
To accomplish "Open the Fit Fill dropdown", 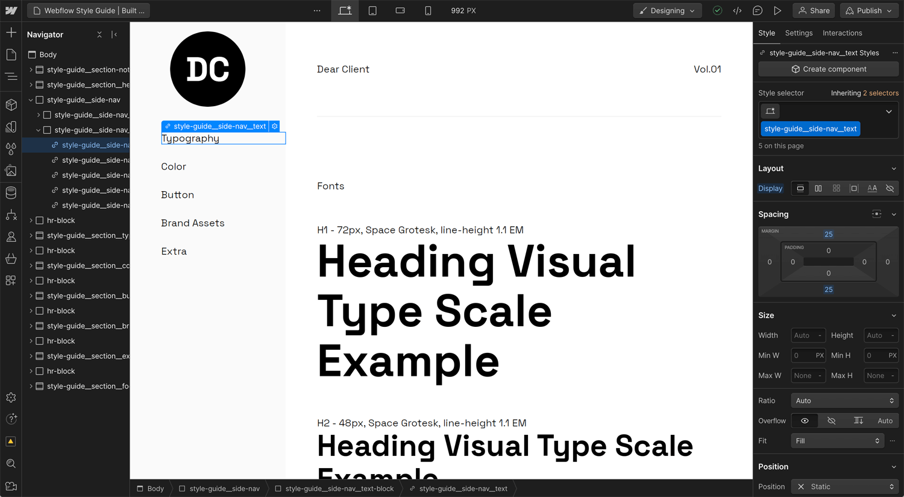I will [x=837, y=441].
